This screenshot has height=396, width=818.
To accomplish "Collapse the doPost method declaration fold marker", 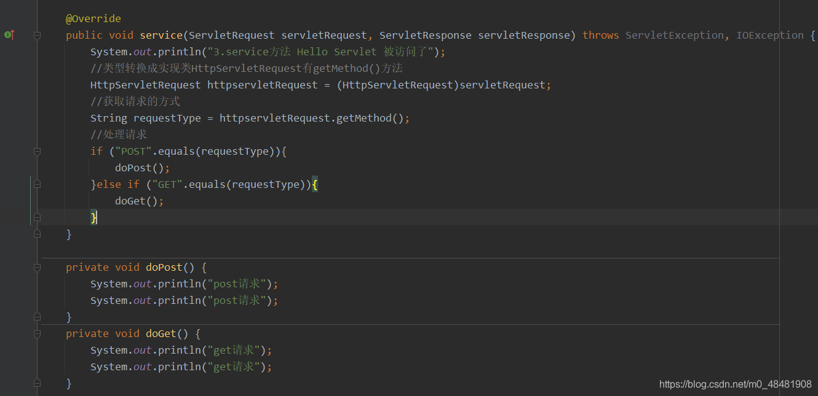I will click(x=38, y=268).
